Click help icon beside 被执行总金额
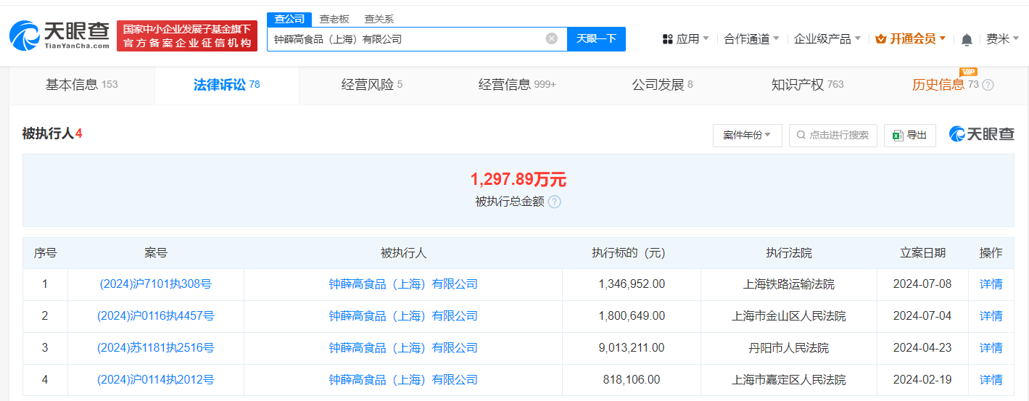The image size is (1029, 401). pos(555,202)
